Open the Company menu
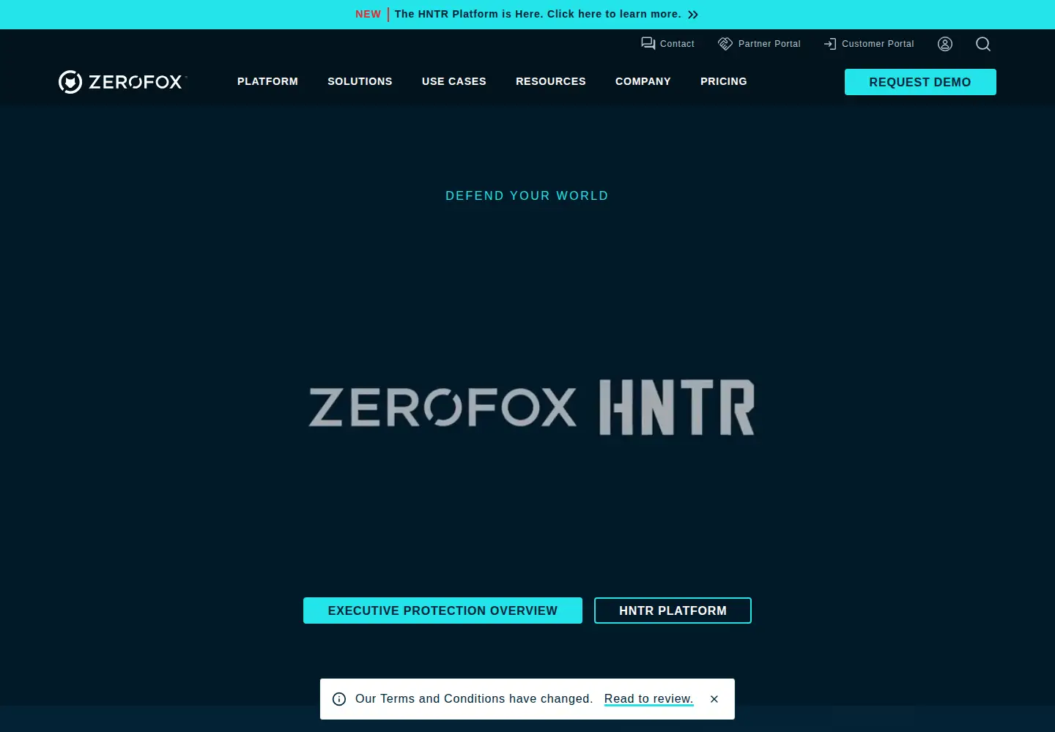 coord(643,81)
